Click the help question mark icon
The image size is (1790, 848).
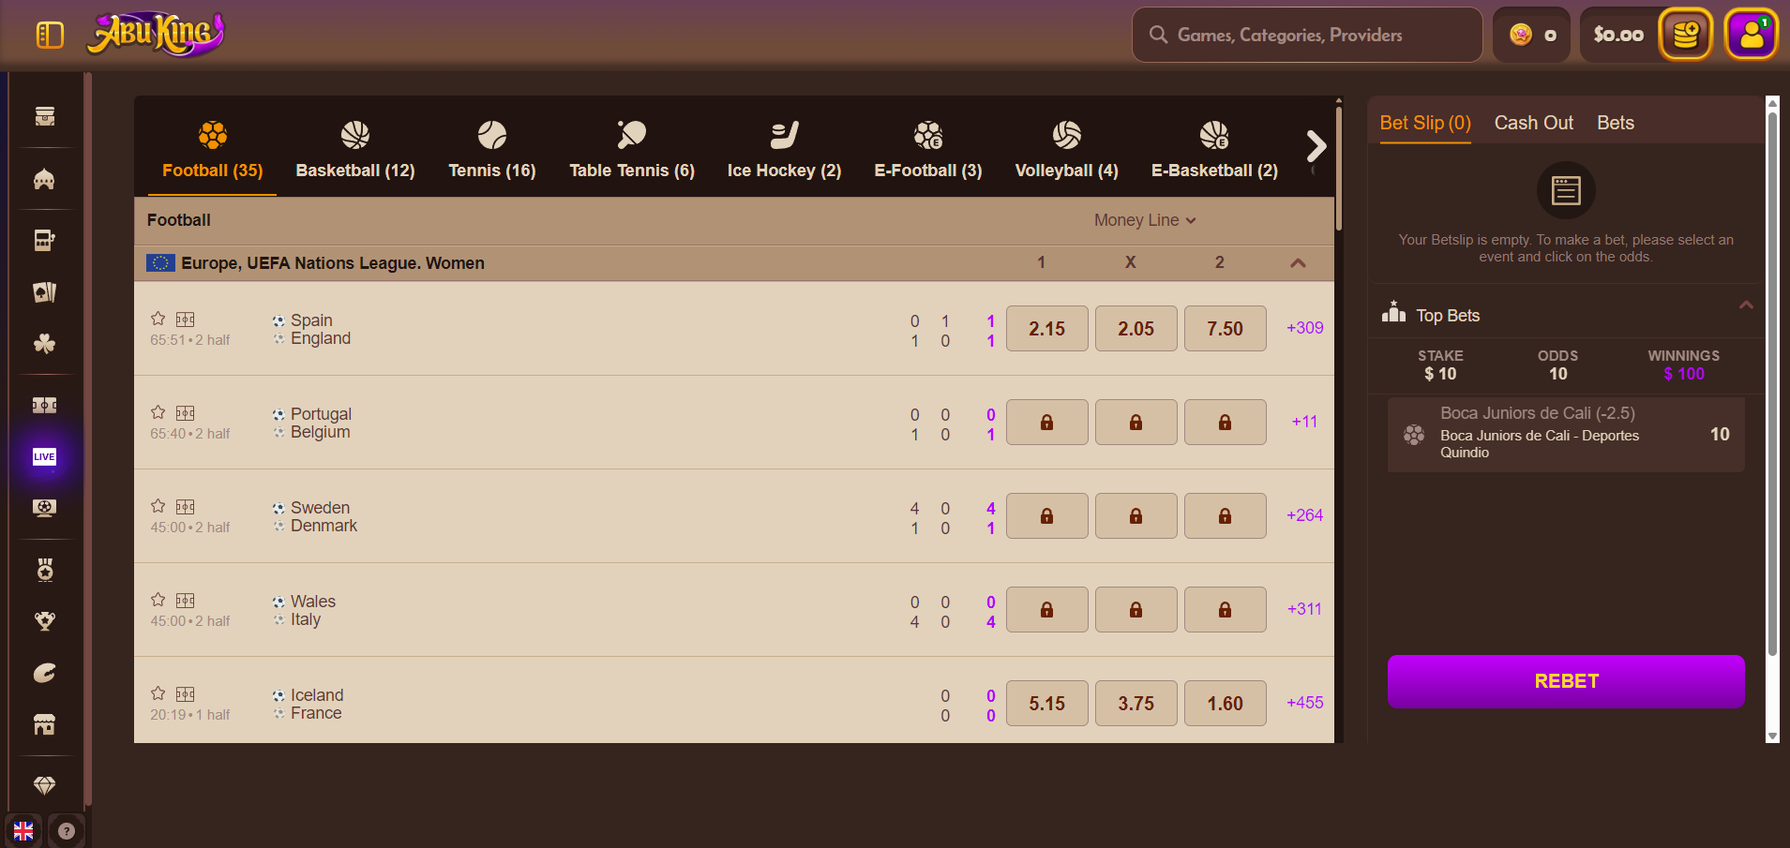pyautogui.click(x=66, y=831)
